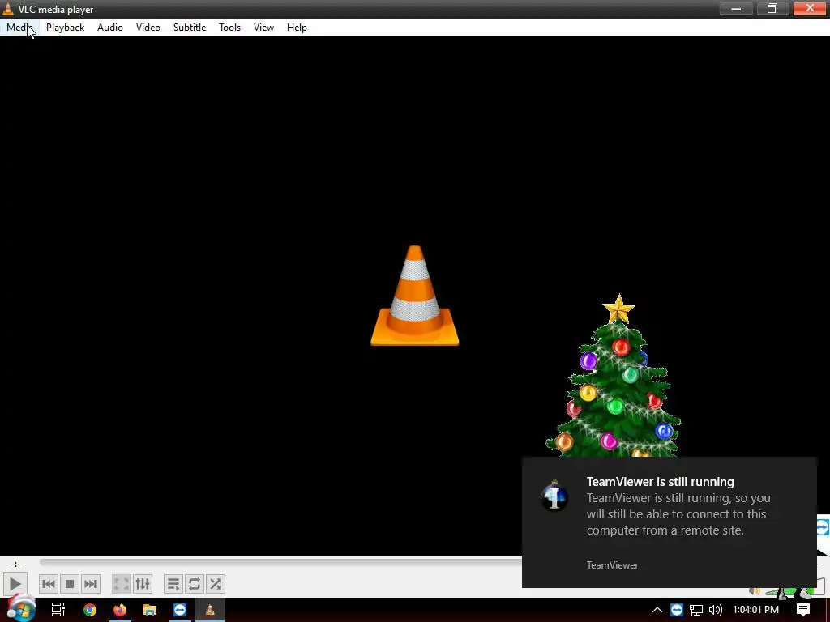Open the Help menu
This screenshot has height=622, width=830.
click(x=297, y=28)
